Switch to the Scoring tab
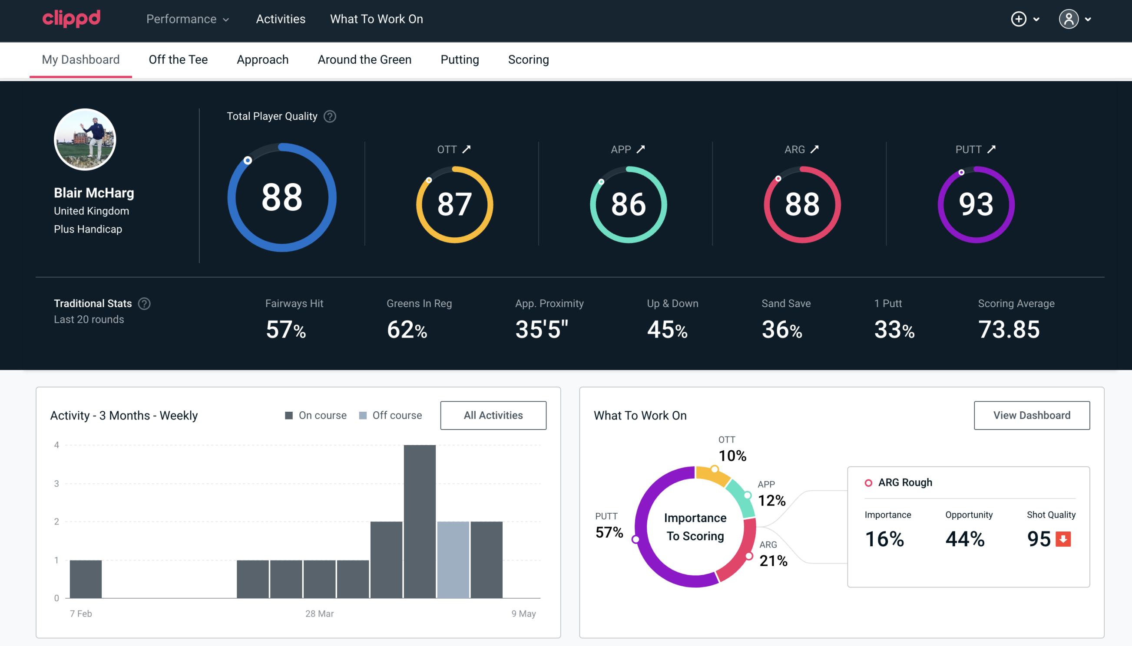The height and width of the screenshot is (646, 1132). click(528, 59)
